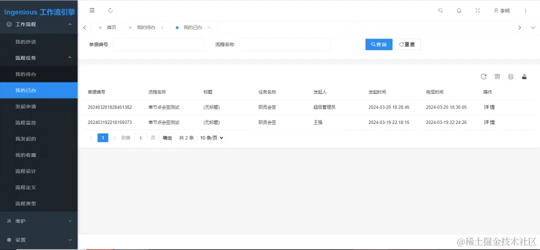This screenshot has height=250, width=540.
Task: Open the 李明 user menu
Action: (x=502, y=10)
